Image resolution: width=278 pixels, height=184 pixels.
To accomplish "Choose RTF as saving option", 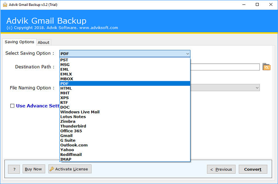I will click(125, 102).
